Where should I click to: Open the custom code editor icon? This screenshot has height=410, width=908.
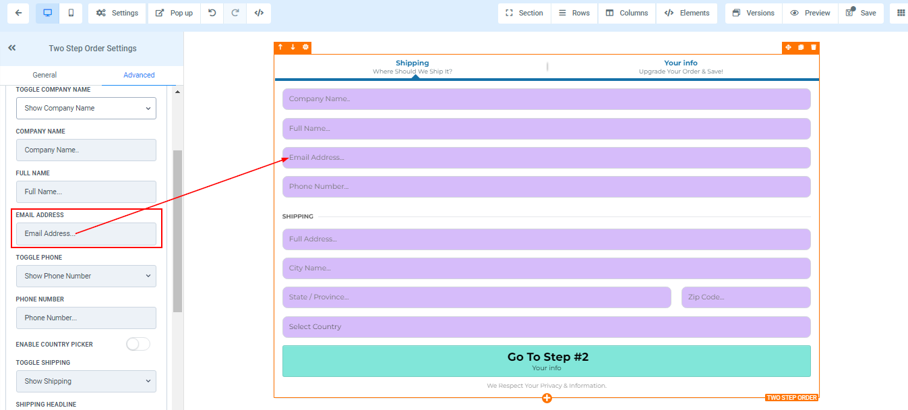[259, 13]
